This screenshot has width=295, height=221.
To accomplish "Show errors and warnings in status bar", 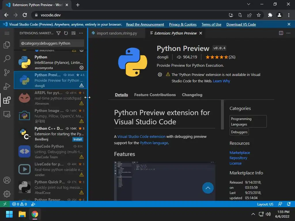I will tap(19, 204).
